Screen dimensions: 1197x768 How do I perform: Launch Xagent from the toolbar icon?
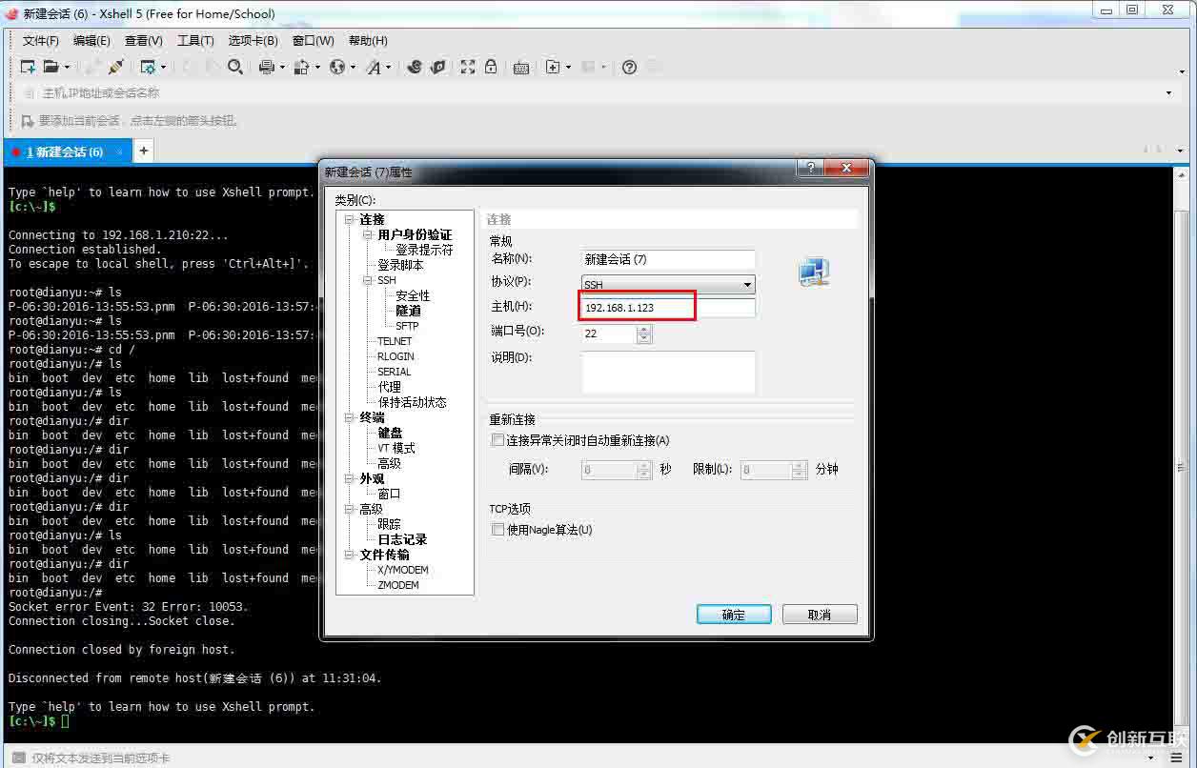point(438,67)
